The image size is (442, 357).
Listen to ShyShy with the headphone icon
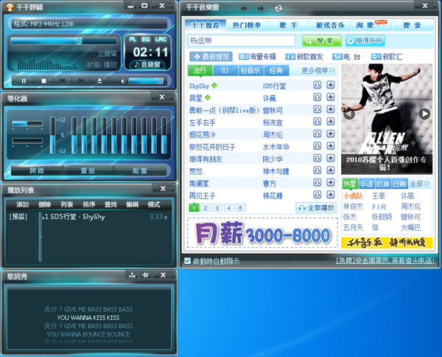(317, 86)
